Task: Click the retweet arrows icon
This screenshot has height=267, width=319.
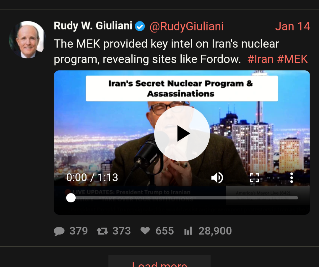Action: tap(102, 231)
